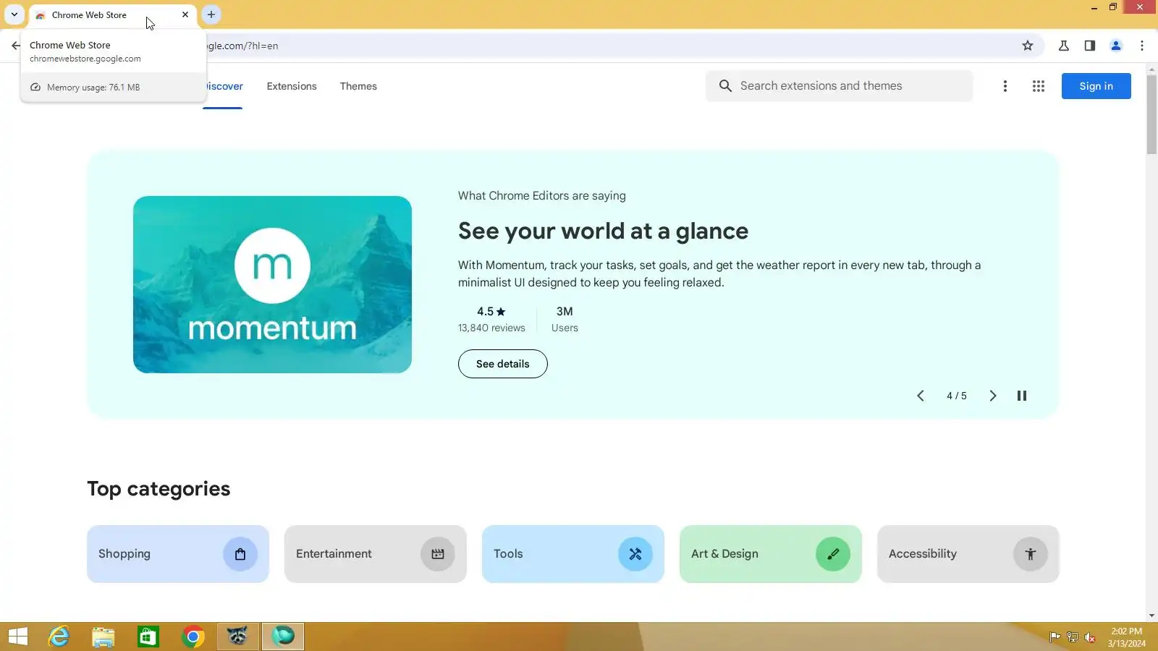Click the Shopping bag icon

(x=240, y=554)
